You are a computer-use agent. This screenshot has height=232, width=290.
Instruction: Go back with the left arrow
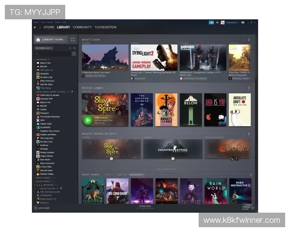tap(35, 28)
